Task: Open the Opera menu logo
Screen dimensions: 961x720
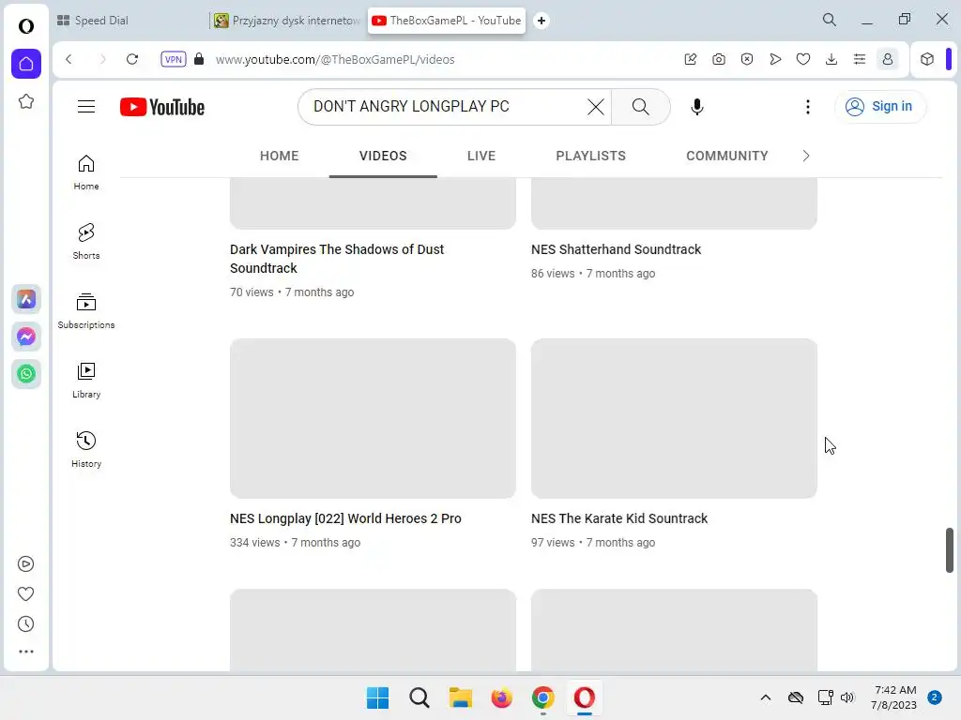Action: (25, 25)
